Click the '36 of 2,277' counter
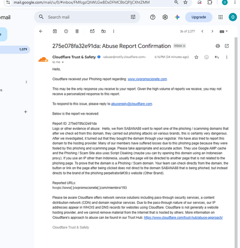 pyautogui.click(x=187, y=31)
